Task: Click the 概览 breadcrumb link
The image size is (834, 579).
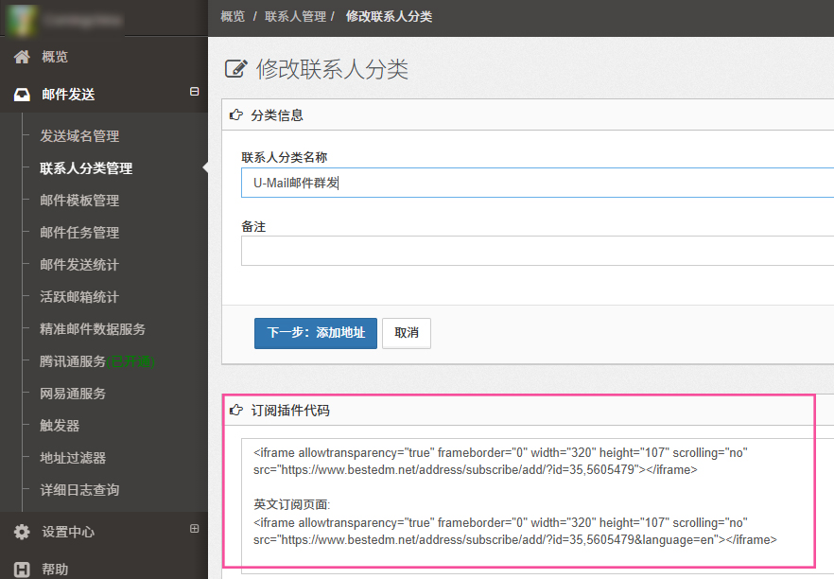Action: point(233,17)
